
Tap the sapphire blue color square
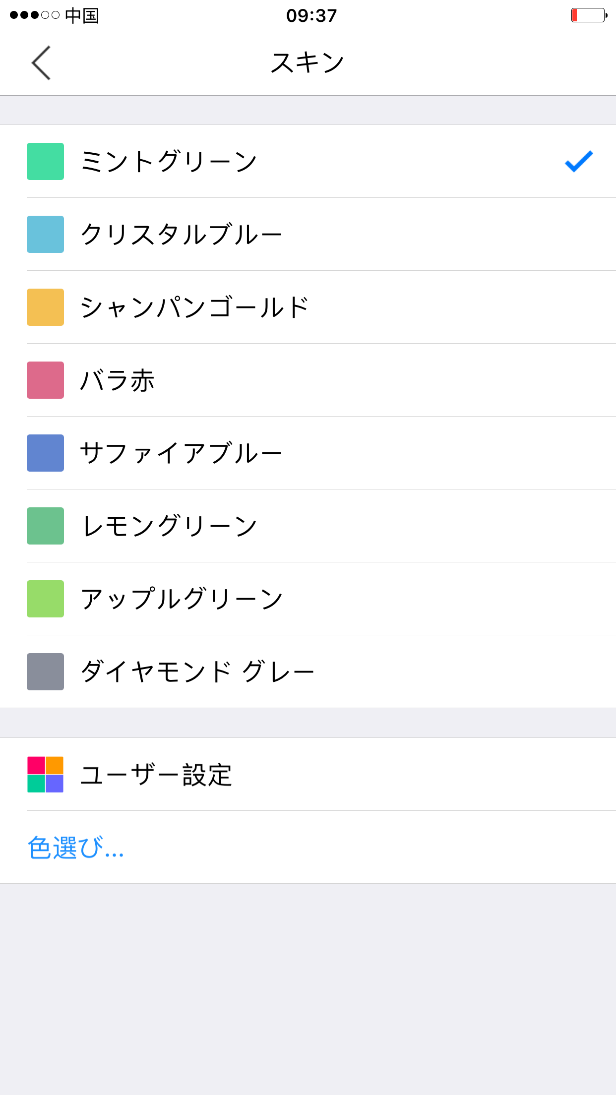coord(45,453)
